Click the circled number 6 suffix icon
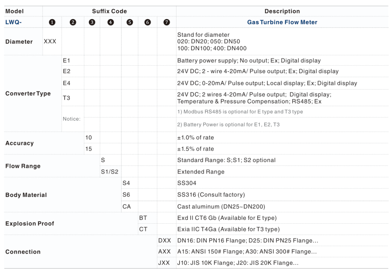The width and height of the screenshot is (392, 272). coord(148,22)
